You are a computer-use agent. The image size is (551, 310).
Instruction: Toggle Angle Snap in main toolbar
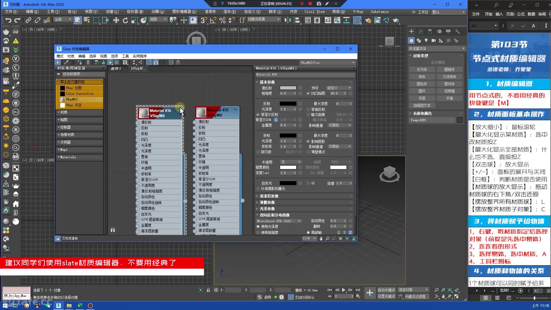(x=213, y=20)
